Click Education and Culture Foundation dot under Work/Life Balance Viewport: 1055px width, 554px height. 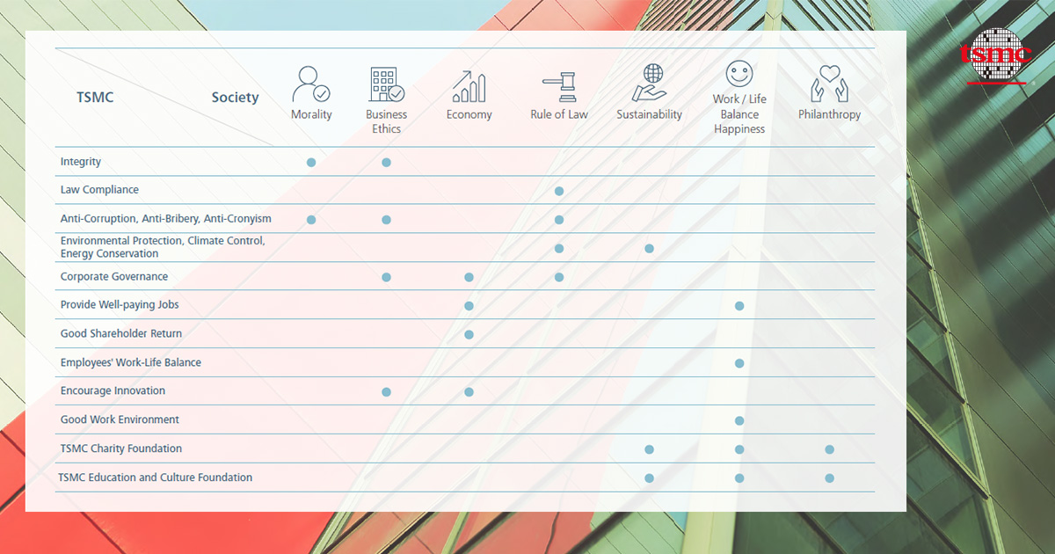[x=739, y=478]
